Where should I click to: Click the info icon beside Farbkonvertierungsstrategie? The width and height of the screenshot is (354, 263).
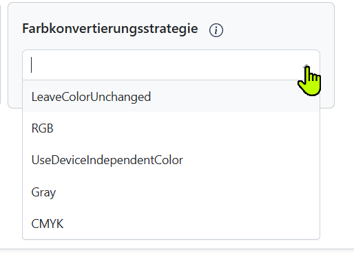(216, 30)
